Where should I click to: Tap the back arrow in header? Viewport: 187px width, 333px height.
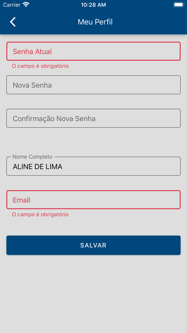coord(13,22)
